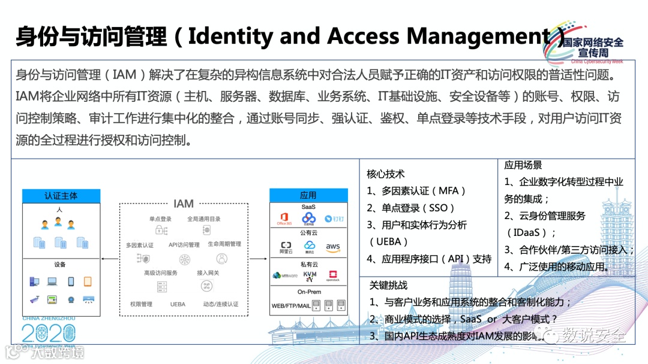Click the aws logo

[333, 247]
